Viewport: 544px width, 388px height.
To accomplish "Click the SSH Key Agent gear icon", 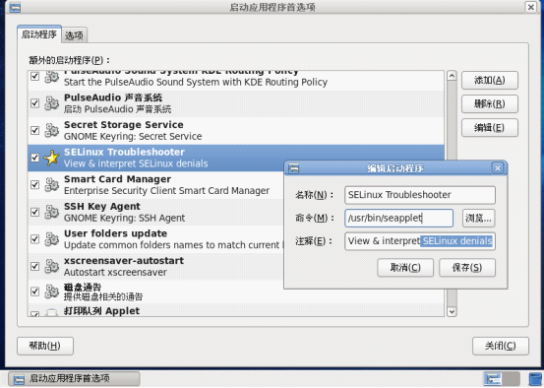I will [52, 212].
